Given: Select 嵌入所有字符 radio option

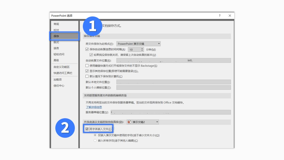Looking at the screenshot, I should coord(95,141).
